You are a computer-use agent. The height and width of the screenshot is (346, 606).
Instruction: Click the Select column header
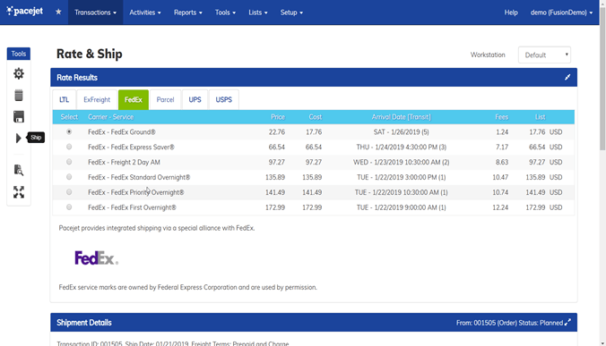pyautogui.click(x=69, y=117)
